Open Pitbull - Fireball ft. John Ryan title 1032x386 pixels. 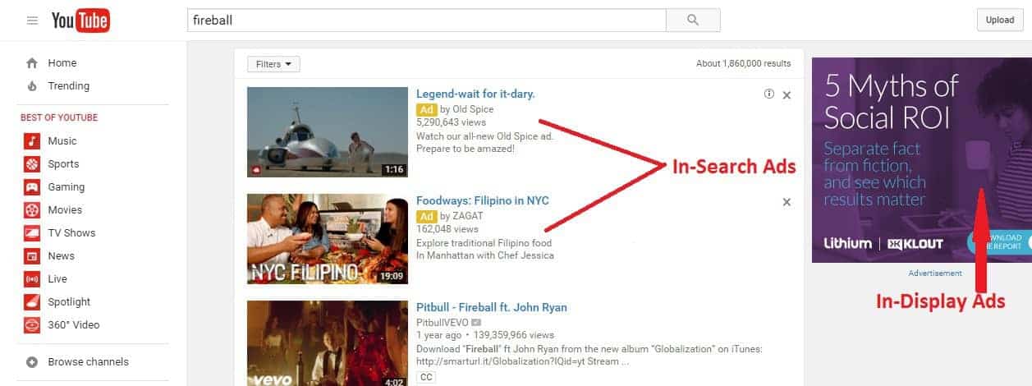(492, 307)
